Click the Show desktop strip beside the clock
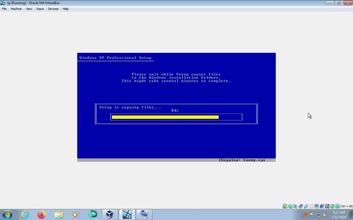 [x=351, y=215]
